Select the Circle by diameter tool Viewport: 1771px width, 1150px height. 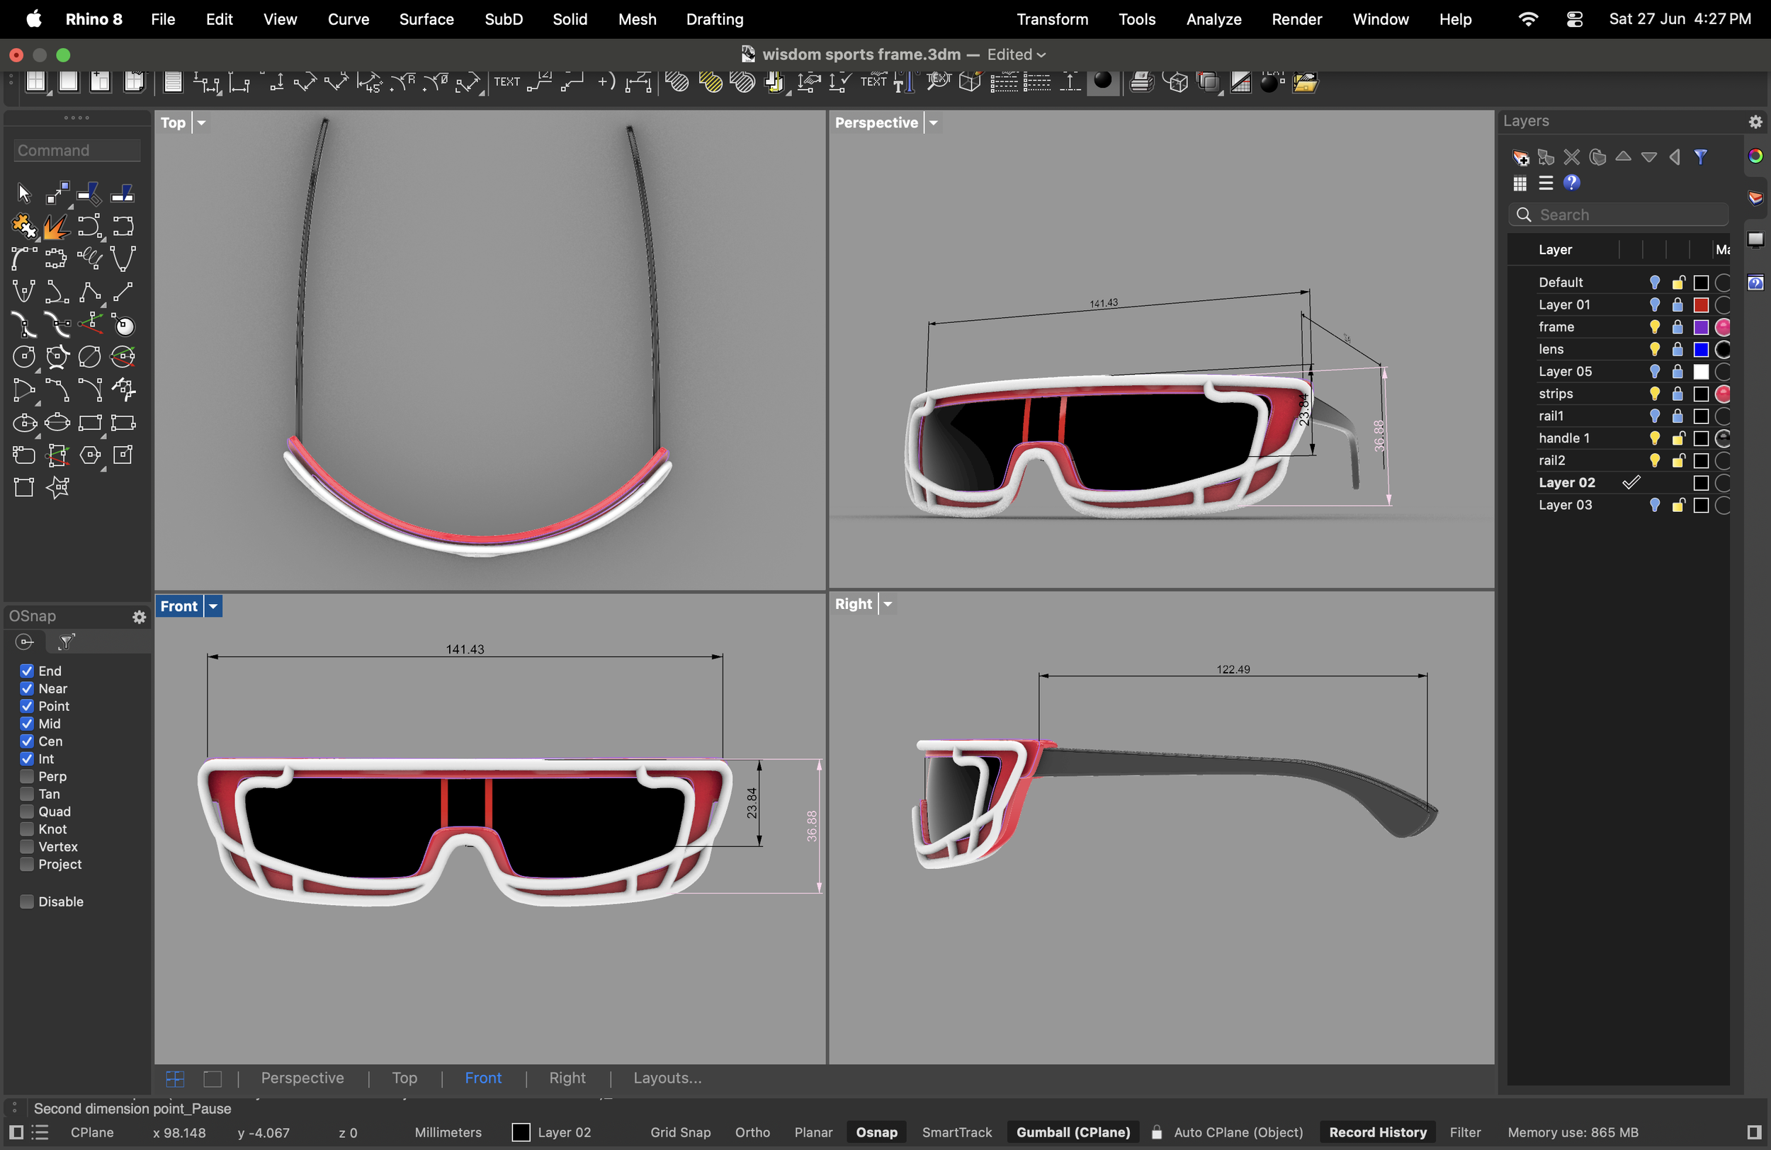(90, 357)
